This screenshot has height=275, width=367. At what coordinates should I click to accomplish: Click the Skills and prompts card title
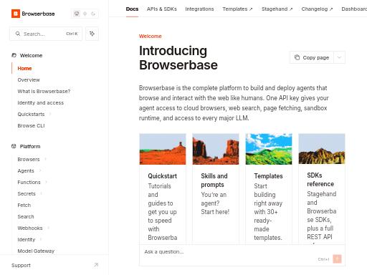(x=214, y=180)
